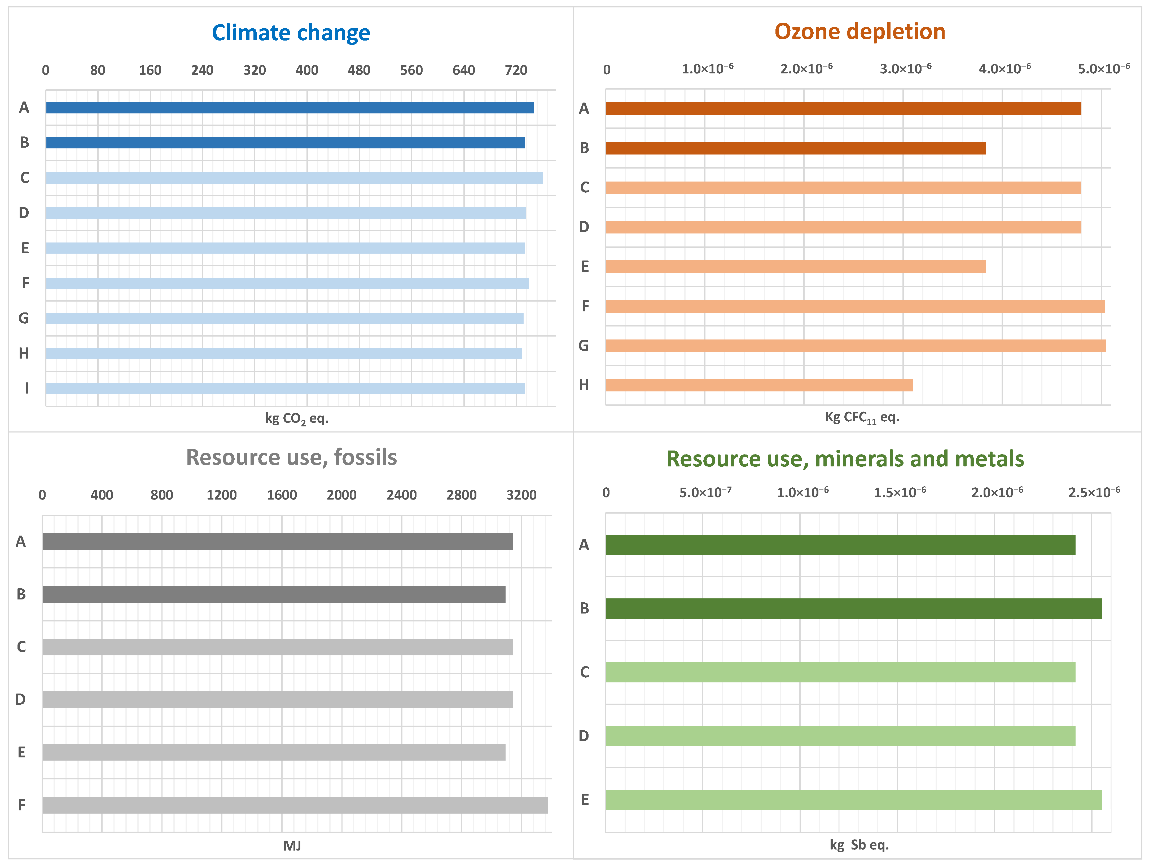This screenshot has height=865, width=1149.
Task: Select the Resource use, fossils title
Action: (x=291, y=457)
